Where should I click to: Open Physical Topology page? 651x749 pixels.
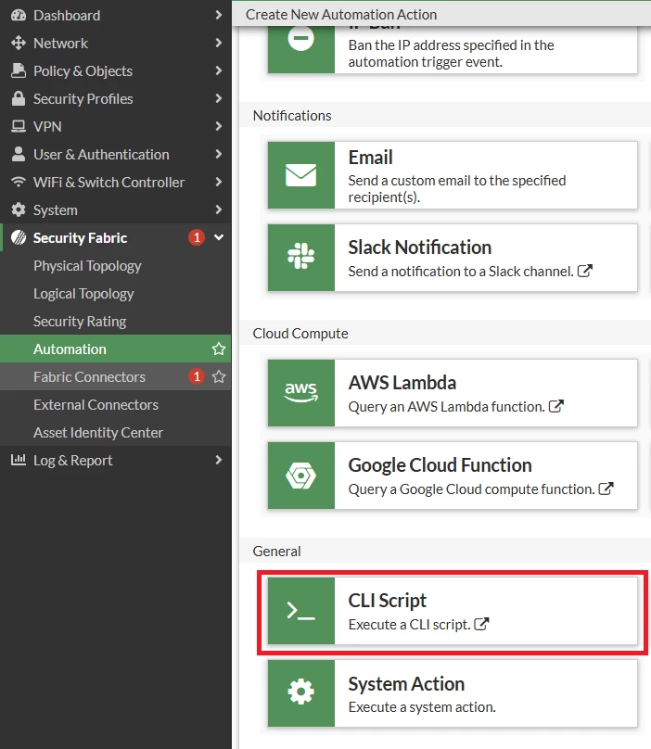116,266
